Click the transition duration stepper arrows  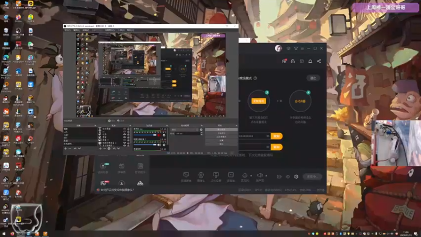point(202,134)
